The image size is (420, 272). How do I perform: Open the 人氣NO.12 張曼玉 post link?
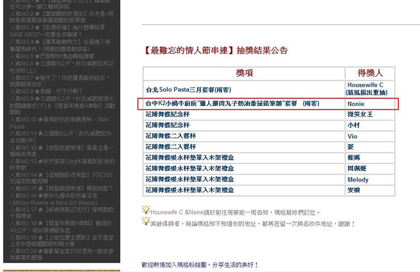click(x=62, y=151)
